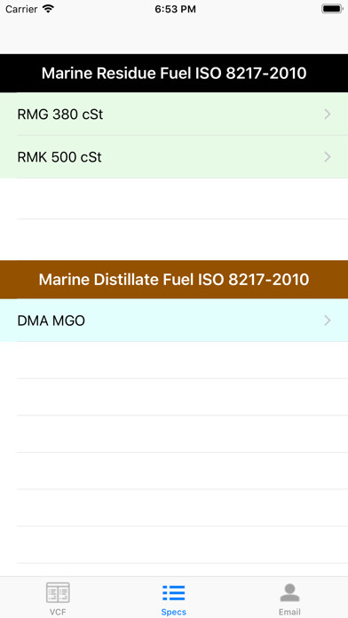View DMA MGO fuel specs

(174, 321)
